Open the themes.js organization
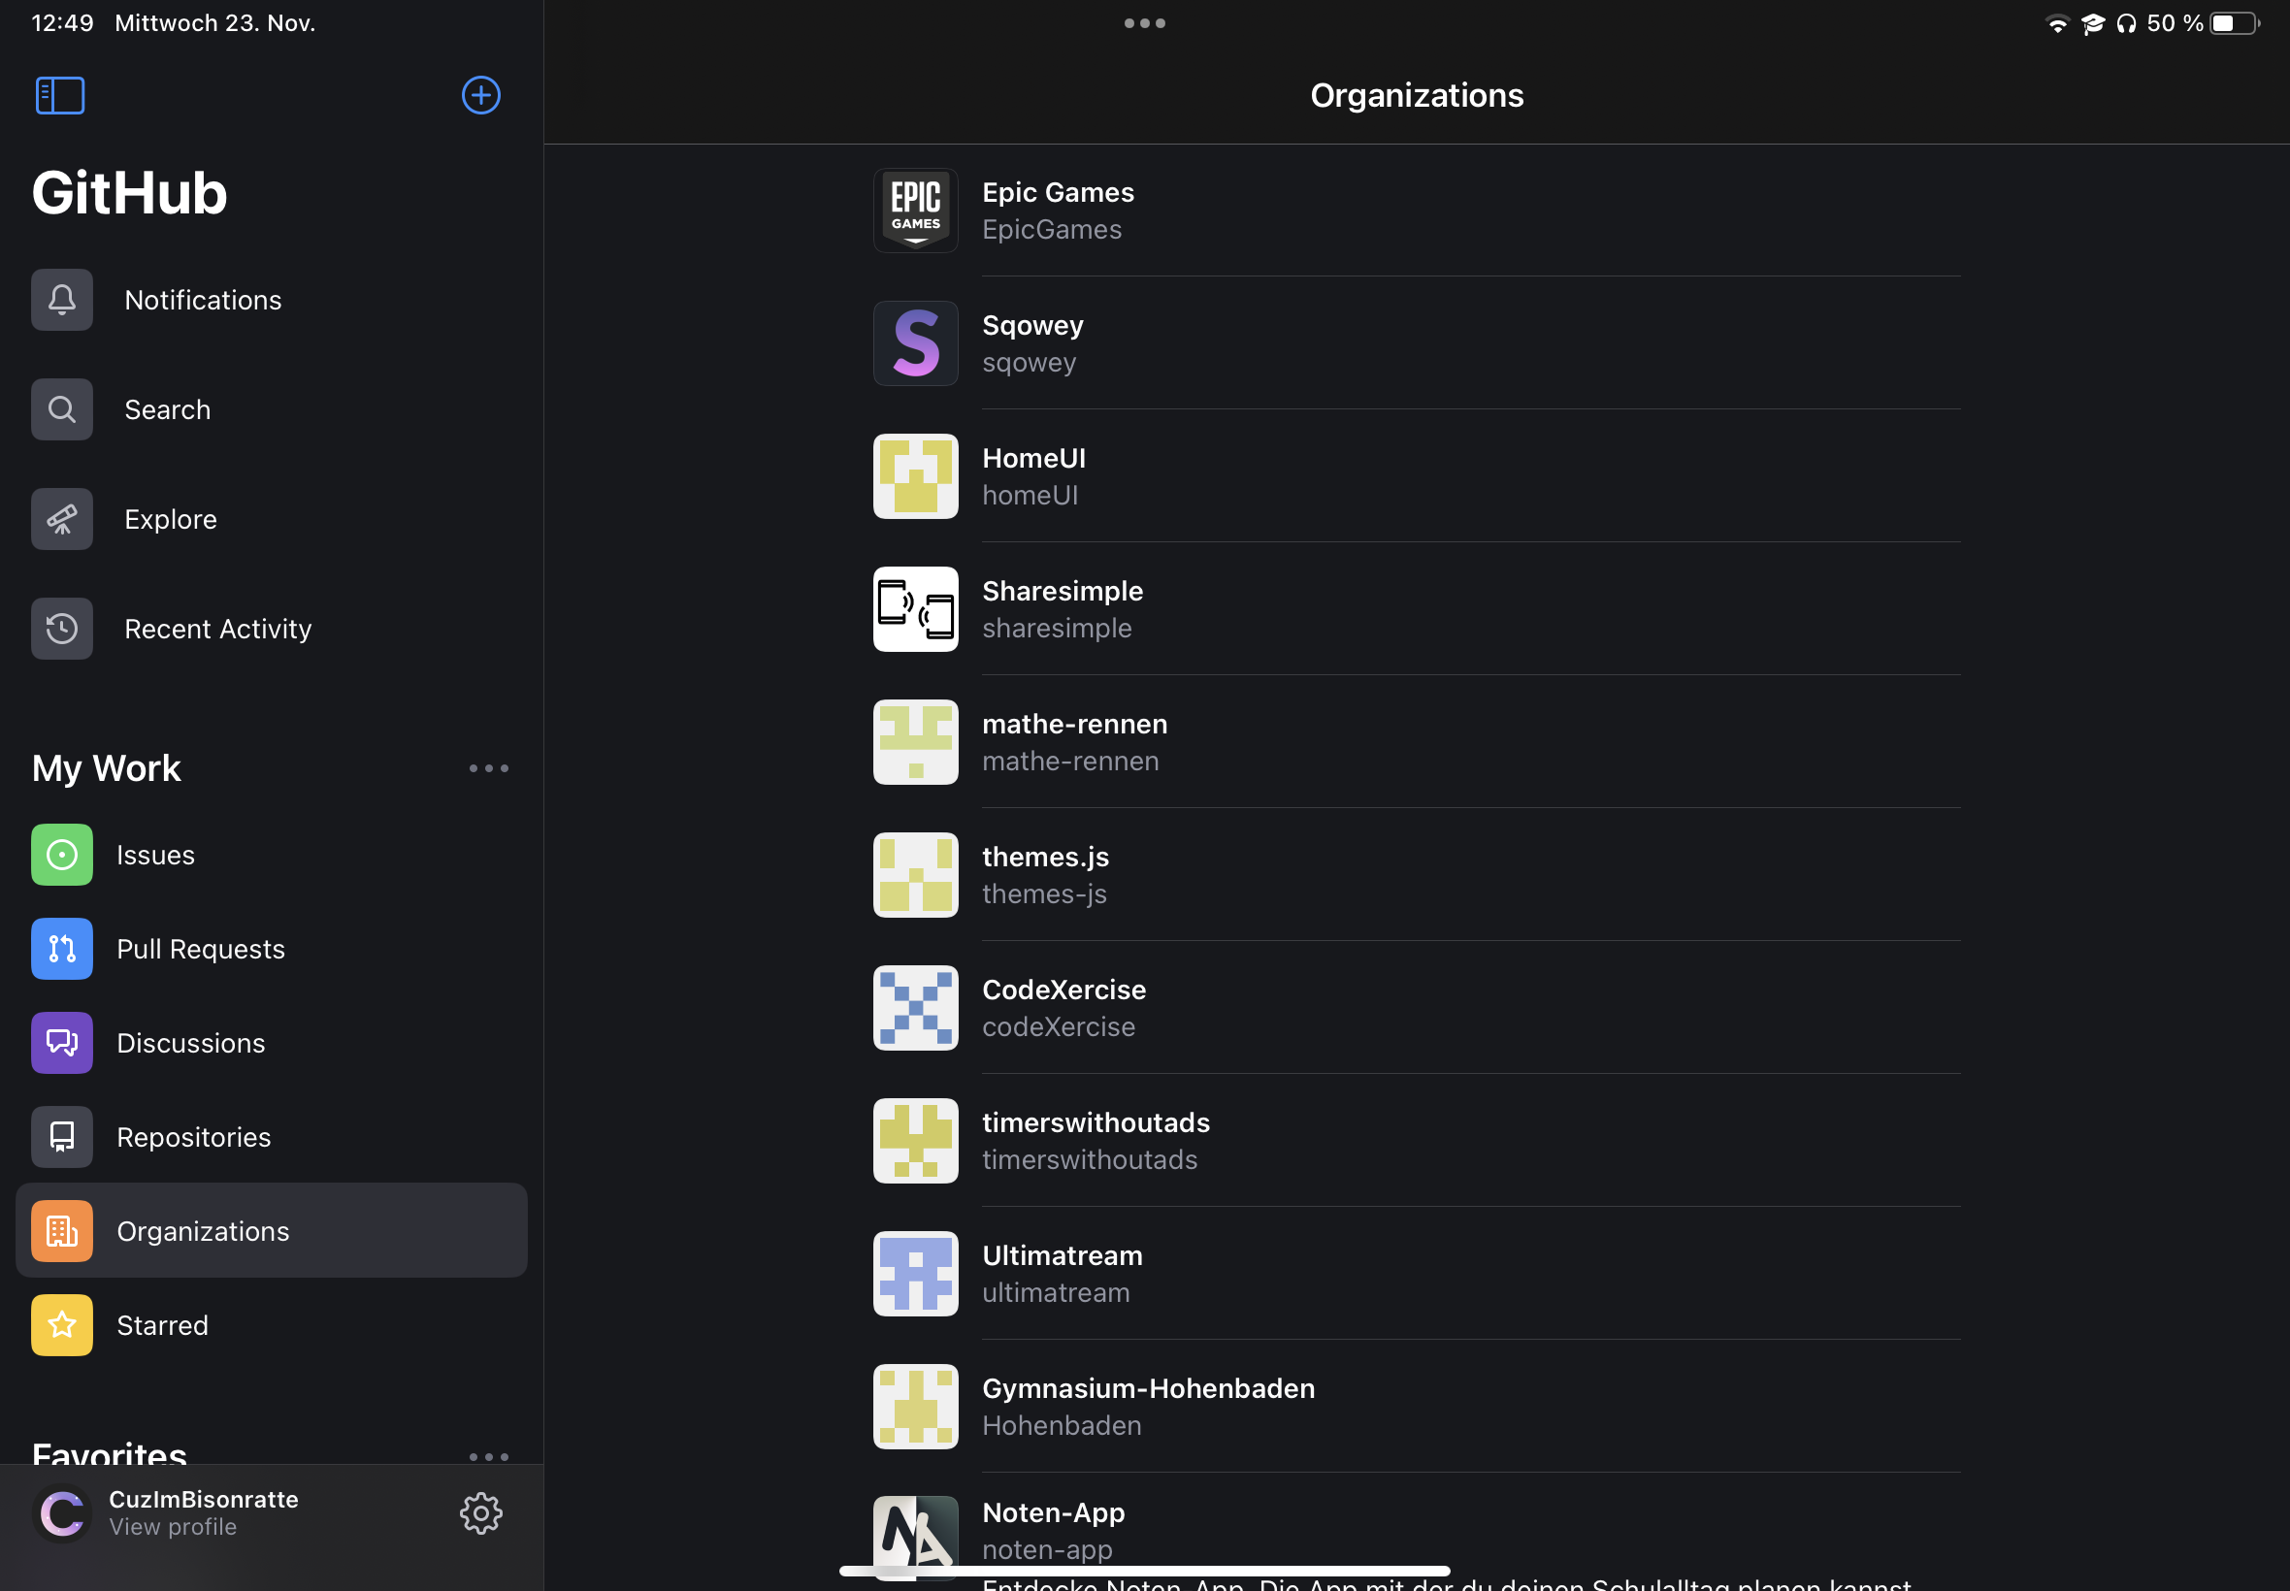This screenshot has width=2290, height=1591. click(1417, 875)
